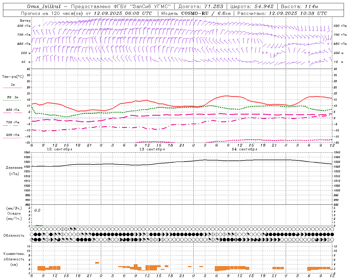Click the 14 сентября date label

[x=244, y=149]
